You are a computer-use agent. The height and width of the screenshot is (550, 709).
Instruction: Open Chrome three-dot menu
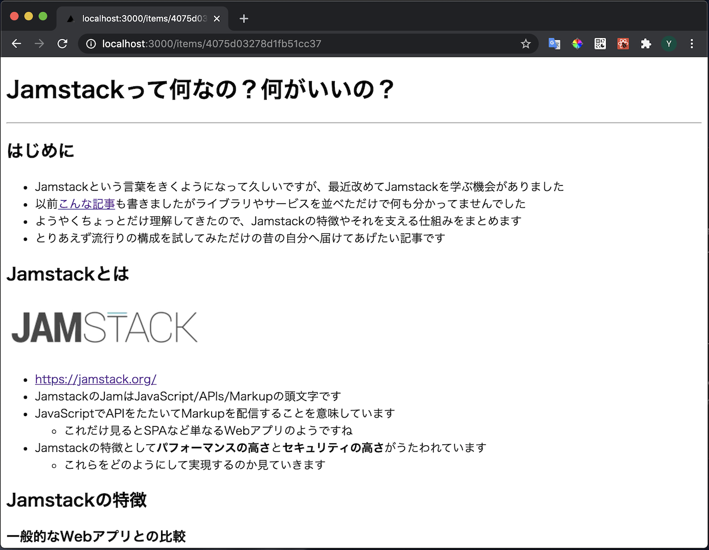692,44
